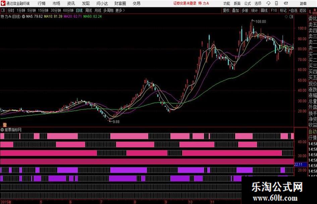Switch to the 周线 weekly tab
Image resolution: width=317 pixels, height=204 pixels.
click(89, 10)
